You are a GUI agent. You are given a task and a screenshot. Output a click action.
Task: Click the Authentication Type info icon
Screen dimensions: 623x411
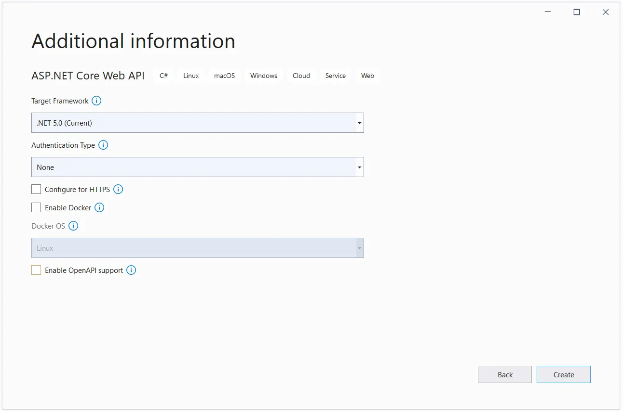tap(103, 145)
